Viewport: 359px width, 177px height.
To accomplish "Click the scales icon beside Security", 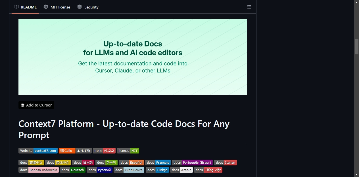I will click(x=80, y=7).
